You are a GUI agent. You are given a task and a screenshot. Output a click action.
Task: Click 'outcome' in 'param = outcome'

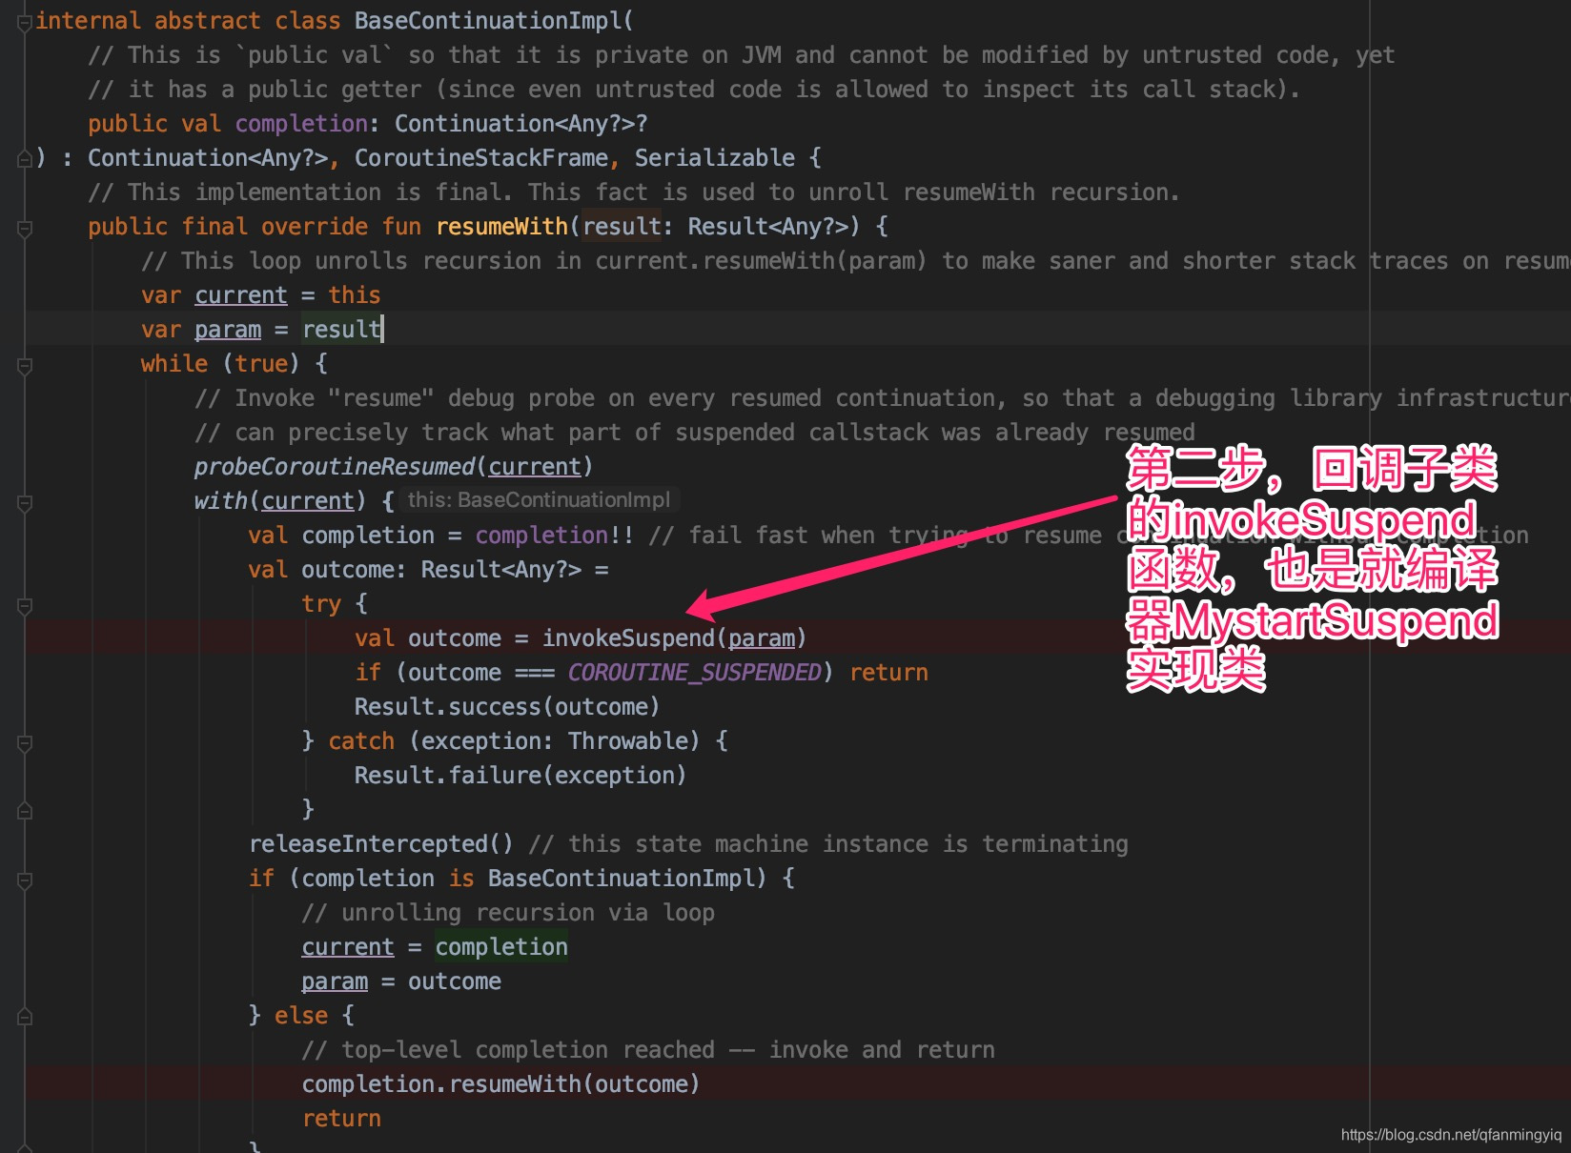[455, 981]
